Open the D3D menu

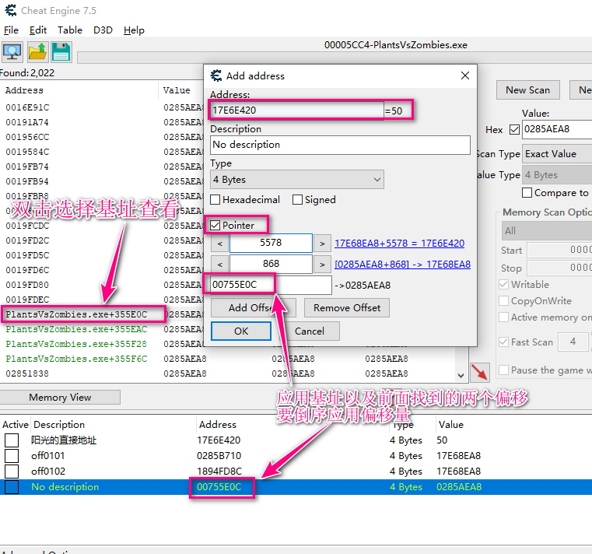(103, 30)
